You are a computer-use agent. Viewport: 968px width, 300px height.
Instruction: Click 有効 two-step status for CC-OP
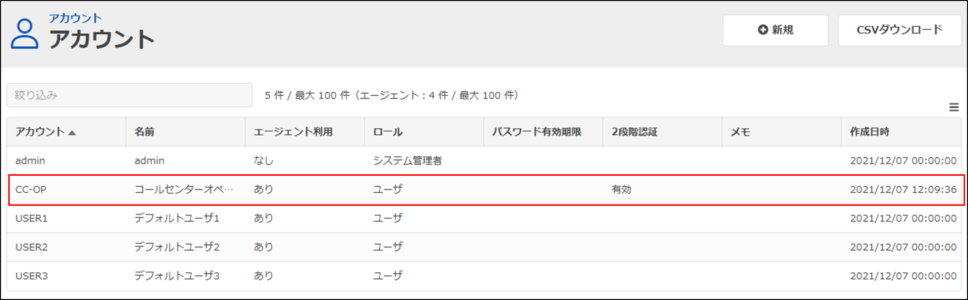621,190
